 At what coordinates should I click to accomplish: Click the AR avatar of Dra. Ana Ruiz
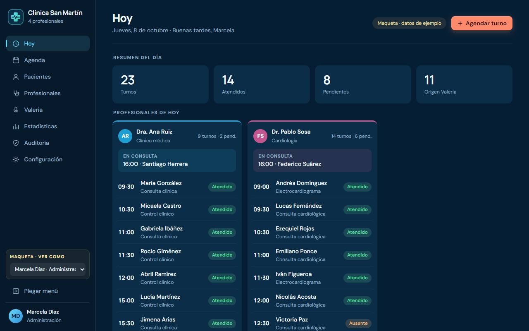[125, 136]
